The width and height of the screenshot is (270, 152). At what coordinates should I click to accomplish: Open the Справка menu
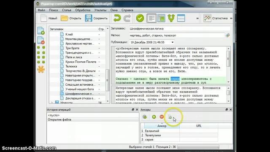(x=127, y=10)
